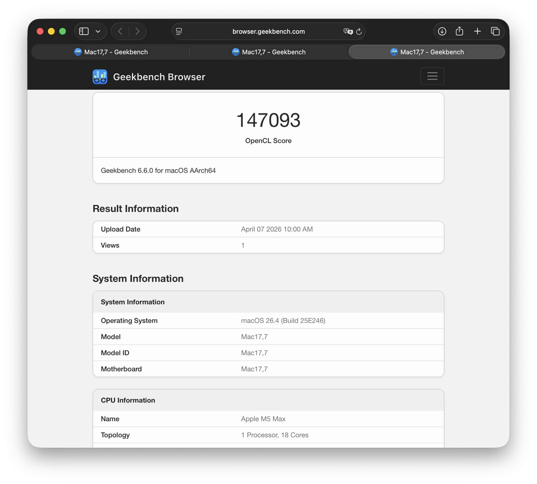Switch to the middle Mac17,7 Geekbench tab

268,52
